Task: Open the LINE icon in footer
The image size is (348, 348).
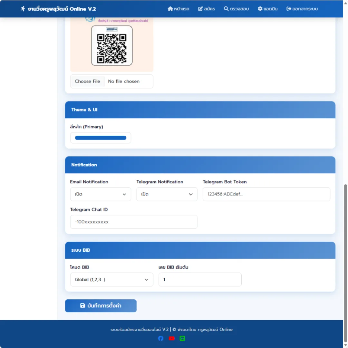Action: [x=182, y=338]
